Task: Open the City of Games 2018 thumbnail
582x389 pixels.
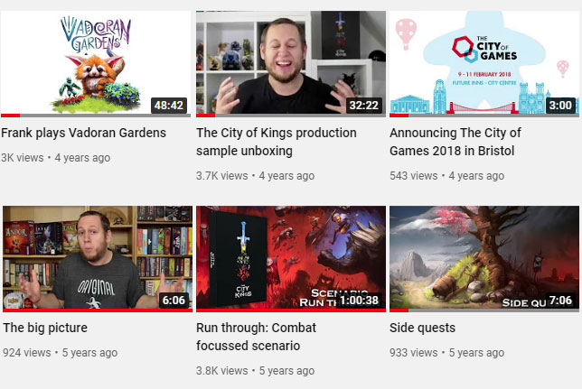Action: [x=484, y=63]
